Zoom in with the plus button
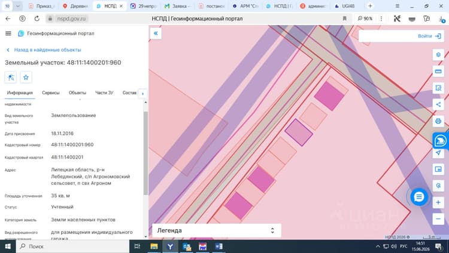This screenshot has height=253, width=449. [438, 202]
